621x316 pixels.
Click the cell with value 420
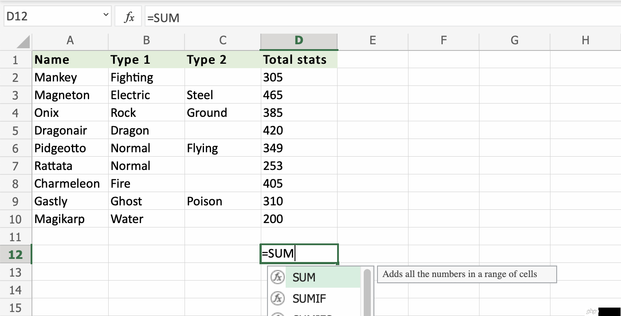tap(299, 131)
